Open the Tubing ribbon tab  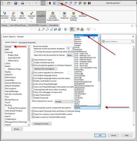pyautogui.click(x=4, y=25)
